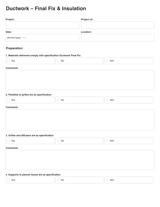Choose N/A for supports to plenum boxes

pos(107,180)
